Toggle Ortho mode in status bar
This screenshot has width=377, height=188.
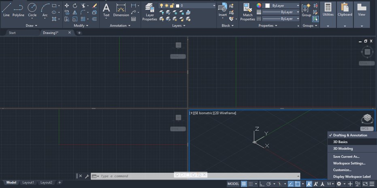(262, 184)
